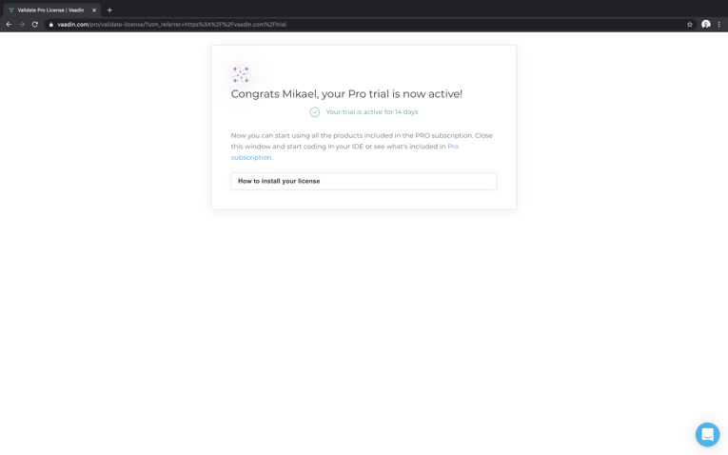Click the green trial checkmark icon
Image resolution: width=728 pixels, height=455 pixels.
point(315,112)
